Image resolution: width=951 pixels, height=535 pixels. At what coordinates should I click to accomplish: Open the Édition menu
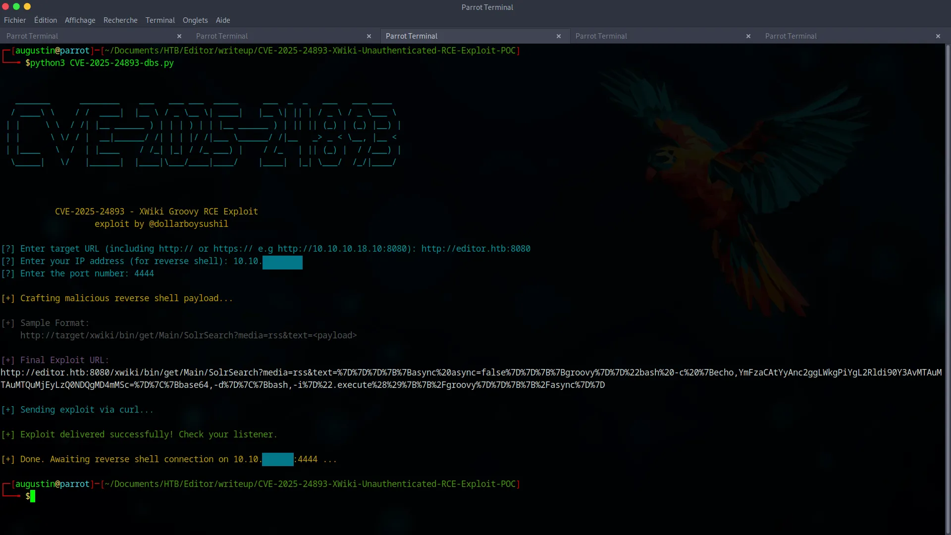45,20
